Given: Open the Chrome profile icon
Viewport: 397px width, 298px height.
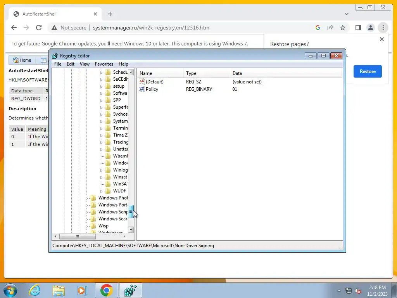Looking at the screenshot, I should (370, 28).
